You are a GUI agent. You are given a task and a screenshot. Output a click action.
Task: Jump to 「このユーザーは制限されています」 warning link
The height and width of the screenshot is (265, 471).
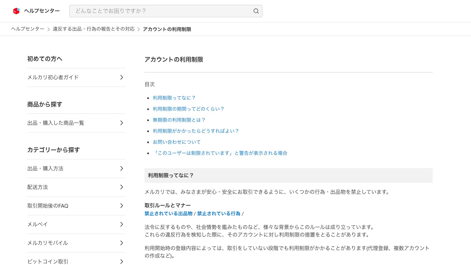pos(220,153)
